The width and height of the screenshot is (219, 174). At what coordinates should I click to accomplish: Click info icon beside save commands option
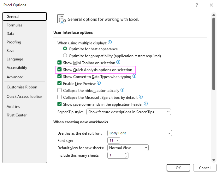coord(146,104)
